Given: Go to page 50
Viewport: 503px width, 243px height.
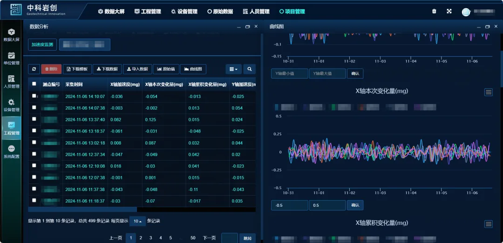Looking at the screenshot, I should 193,238.
